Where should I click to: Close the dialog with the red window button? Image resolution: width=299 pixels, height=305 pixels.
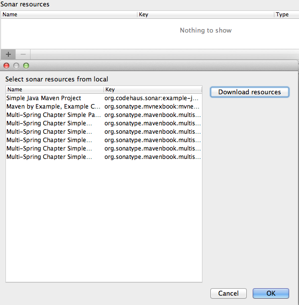point(6,66)
